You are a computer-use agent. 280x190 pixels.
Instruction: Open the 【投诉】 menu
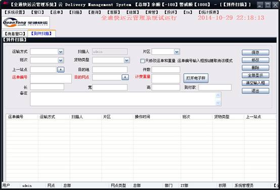tap(171, 12)
